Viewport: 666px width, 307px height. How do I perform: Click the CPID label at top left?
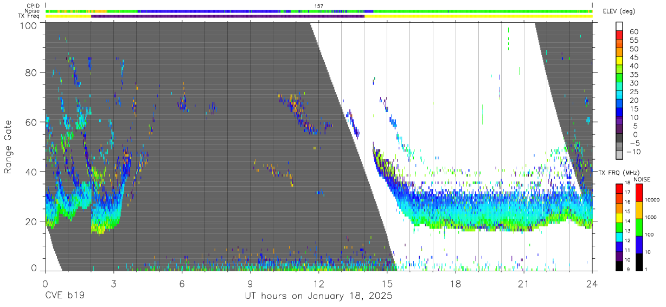point(33,6)
